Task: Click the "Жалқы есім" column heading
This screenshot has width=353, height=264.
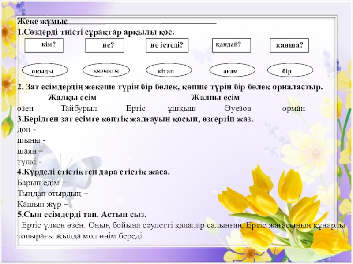Action: click(x=72, y=97)
